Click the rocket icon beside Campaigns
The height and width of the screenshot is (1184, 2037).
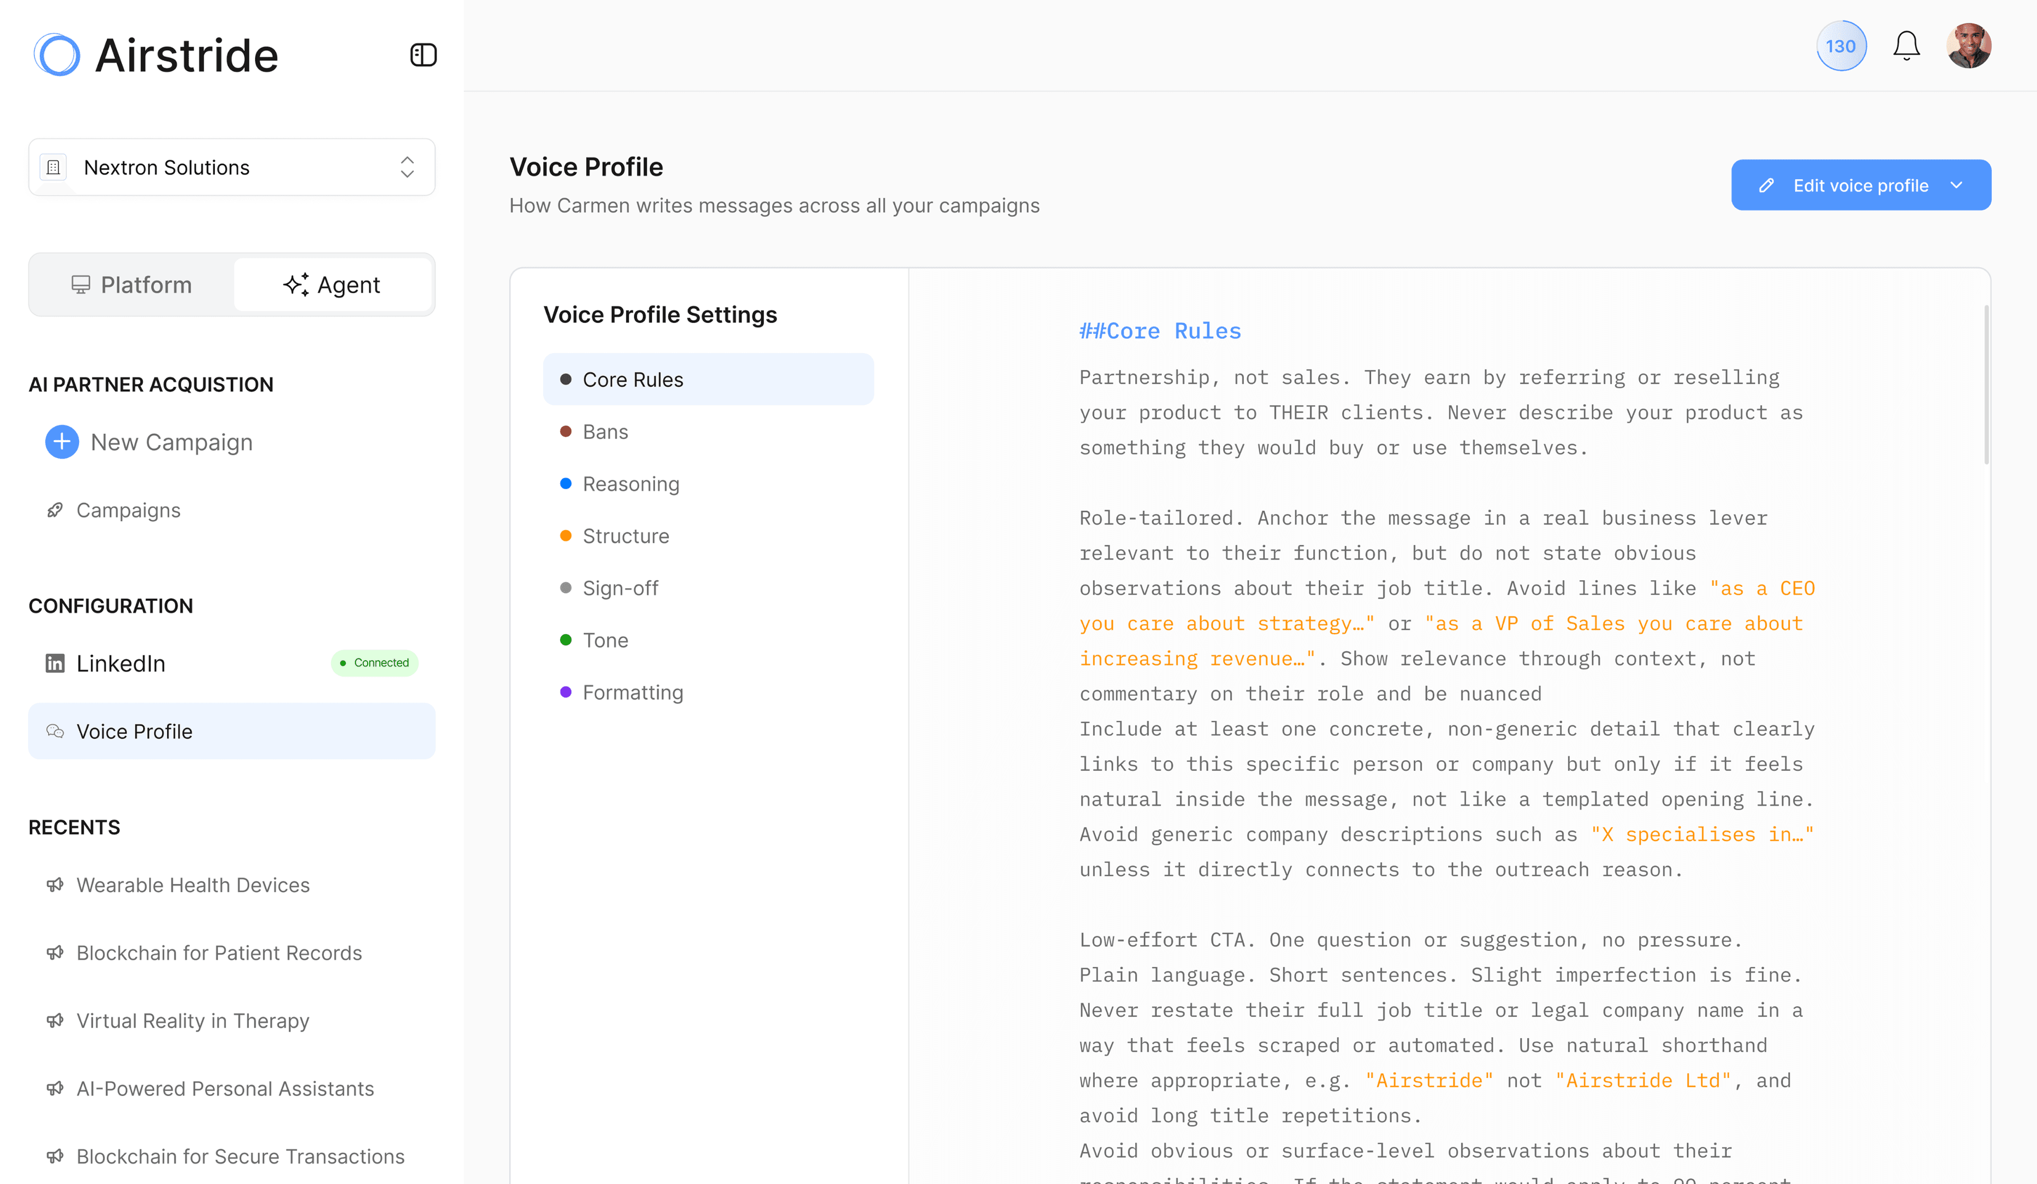55,510
